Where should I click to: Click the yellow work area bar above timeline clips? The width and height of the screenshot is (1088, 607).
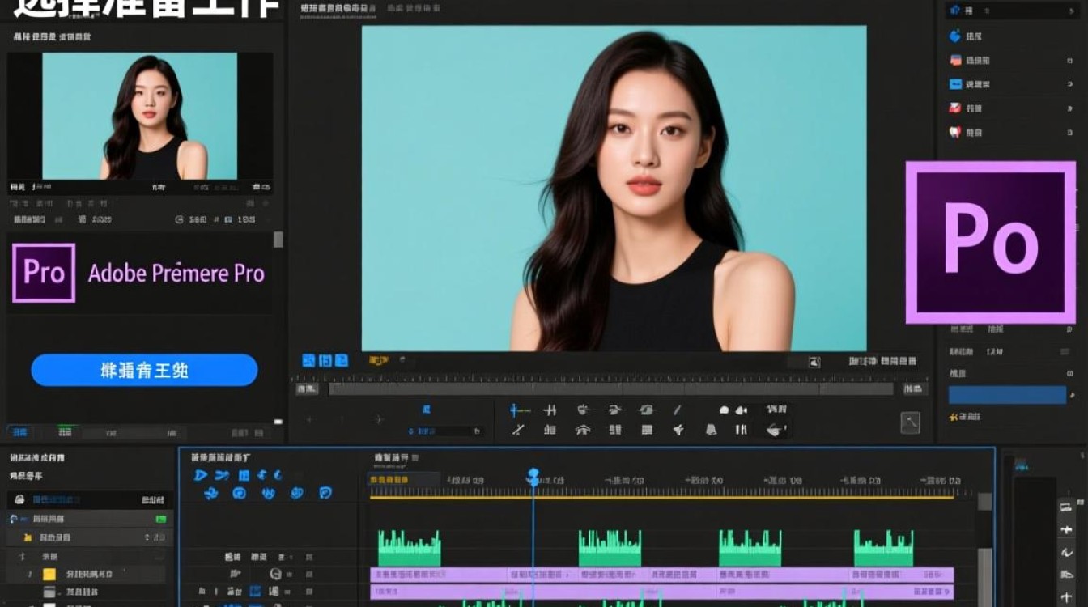click(661, 497)
